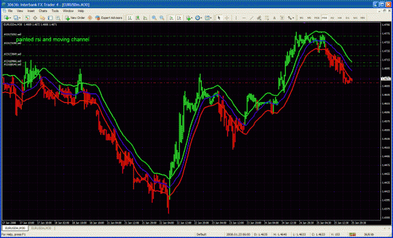Open the File menu
The image size is (393, 238).
point(10,11)
